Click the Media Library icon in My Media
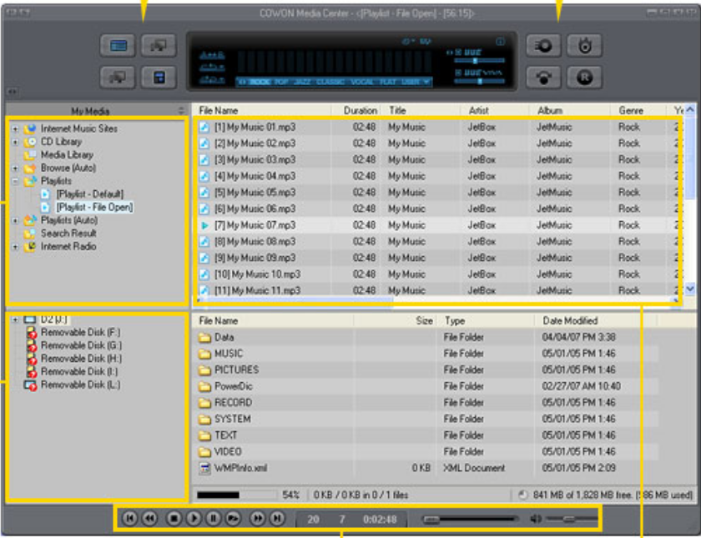This screenshot has height=538, width=701. pyautogui.click(x=30, y=154)
